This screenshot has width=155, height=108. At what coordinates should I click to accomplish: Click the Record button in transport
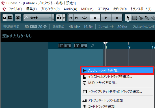[x=117, y=18]
